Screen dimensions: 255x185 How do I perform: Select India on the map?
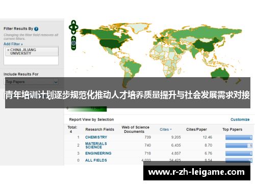pos(194,52)
